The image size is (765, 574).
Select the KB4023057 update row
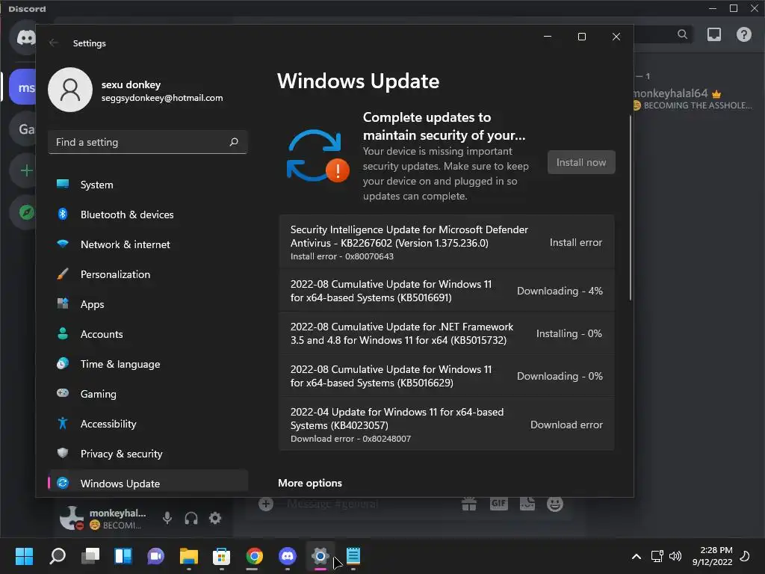[x=447, y=425]
